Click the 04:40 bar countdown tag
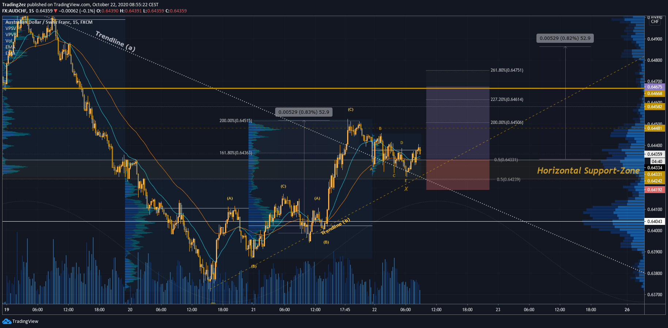Viewport: 668px width, 328px height. point(656,161)
